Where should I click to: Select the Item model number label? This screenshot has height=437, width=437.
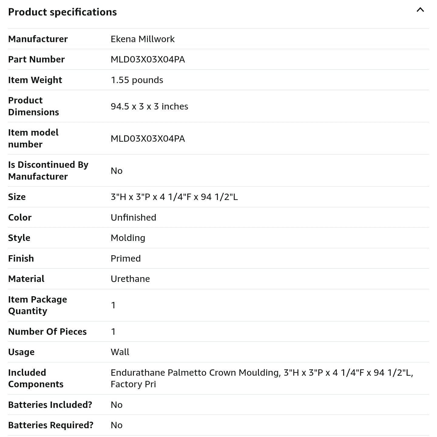click(x=33, y=138)
